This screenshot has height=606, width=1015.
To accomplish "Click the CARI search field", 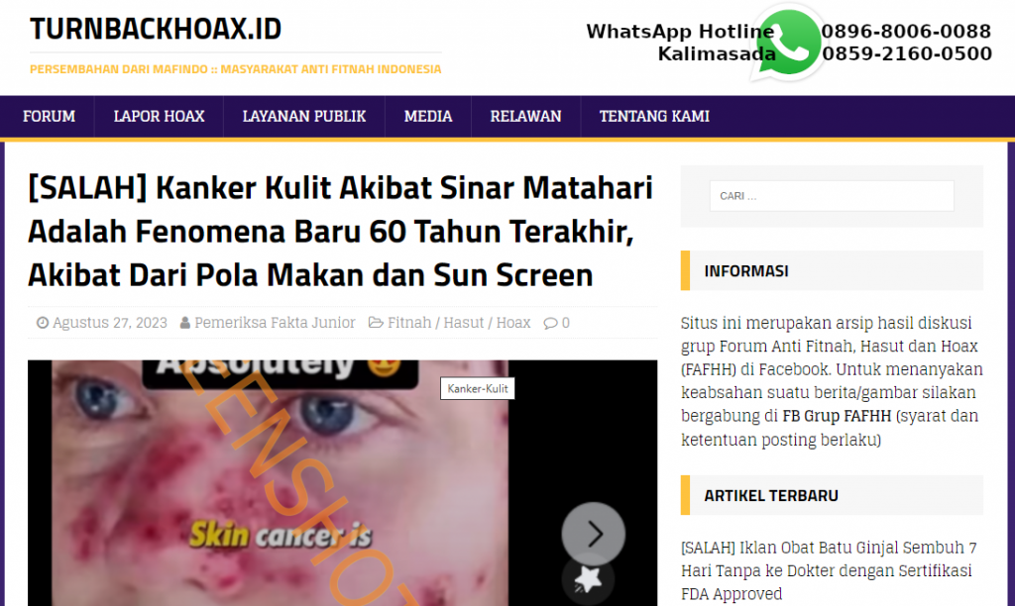I will coord(832,196).
